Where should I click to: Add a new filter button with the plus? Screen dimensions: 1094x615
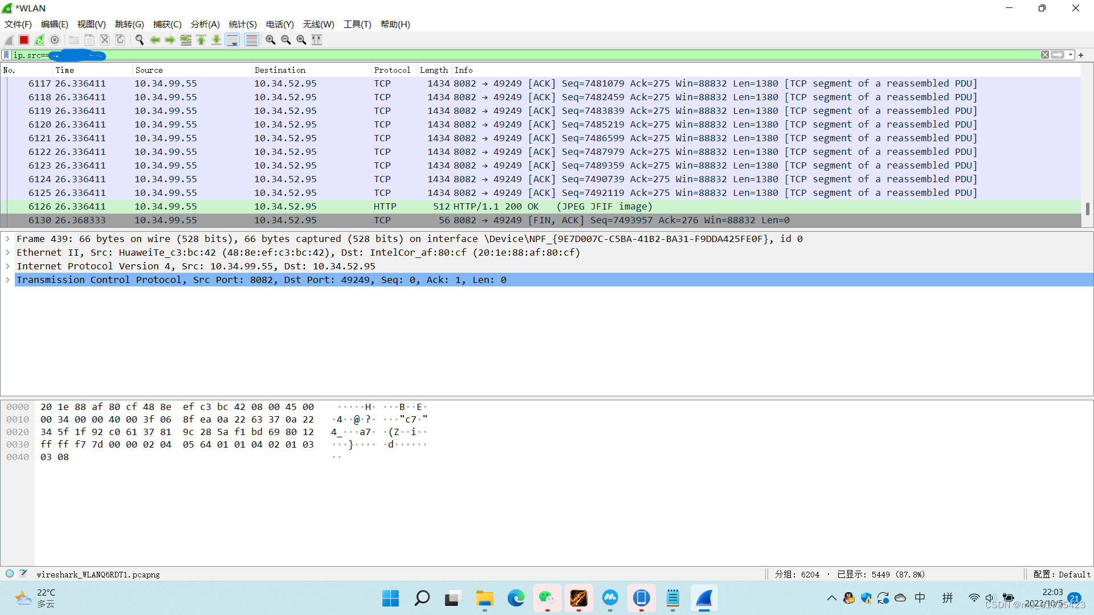tap(1081, 55)
